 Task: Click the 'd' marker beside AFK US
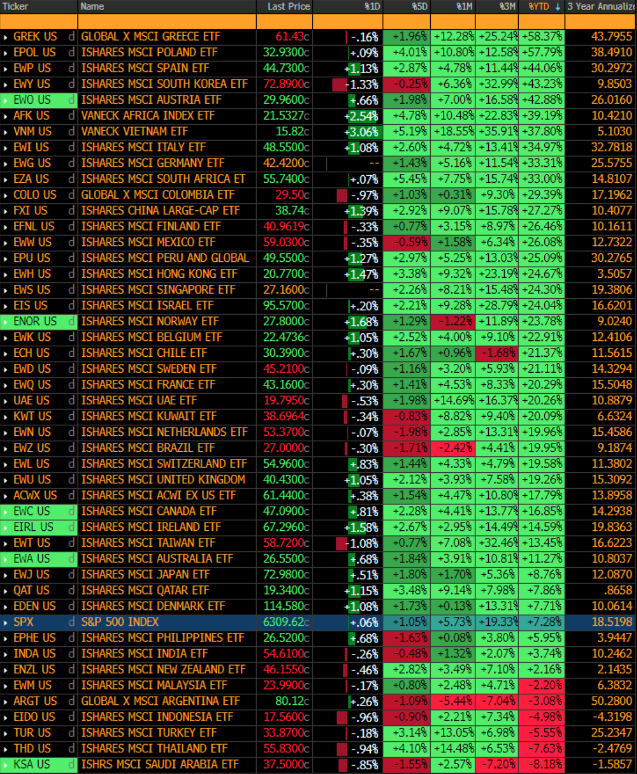point(71,116)
